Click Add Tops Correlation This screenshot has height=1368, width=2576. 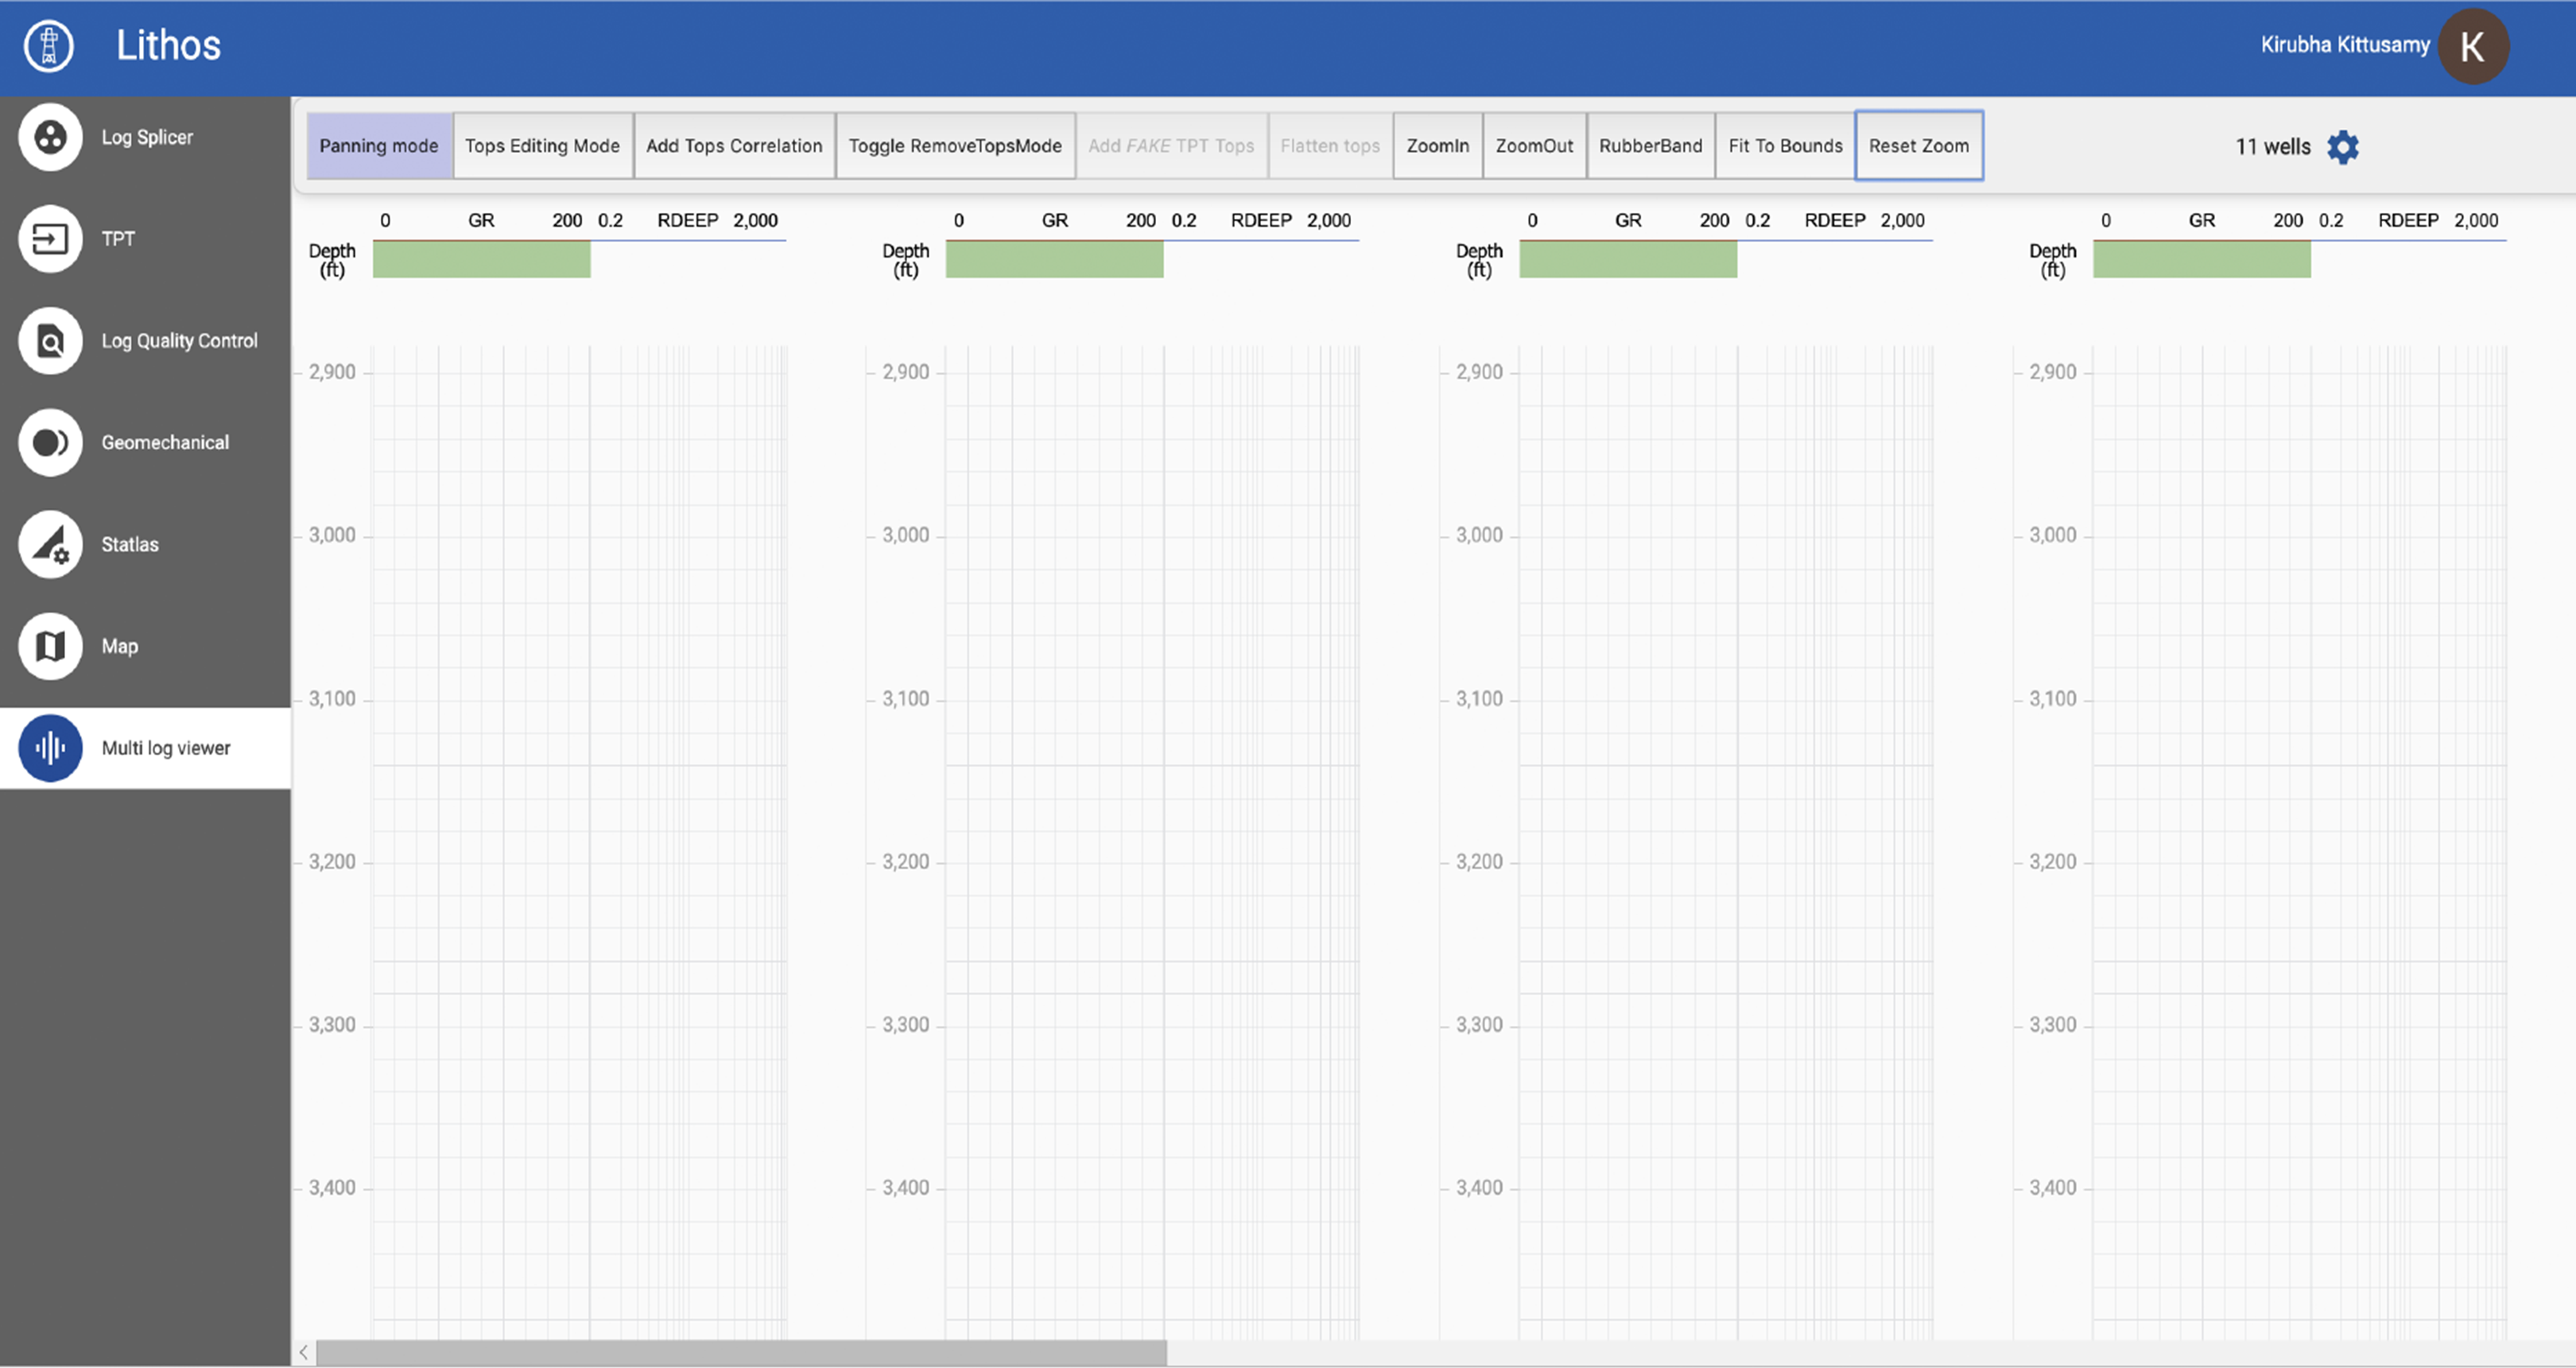click(x=734, y=146)
